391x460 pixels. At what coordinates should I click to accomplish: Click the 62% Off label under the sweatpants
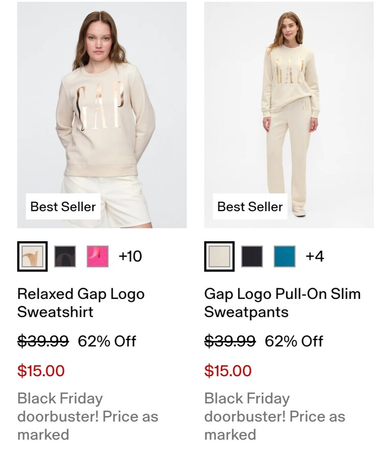[294, 341]
